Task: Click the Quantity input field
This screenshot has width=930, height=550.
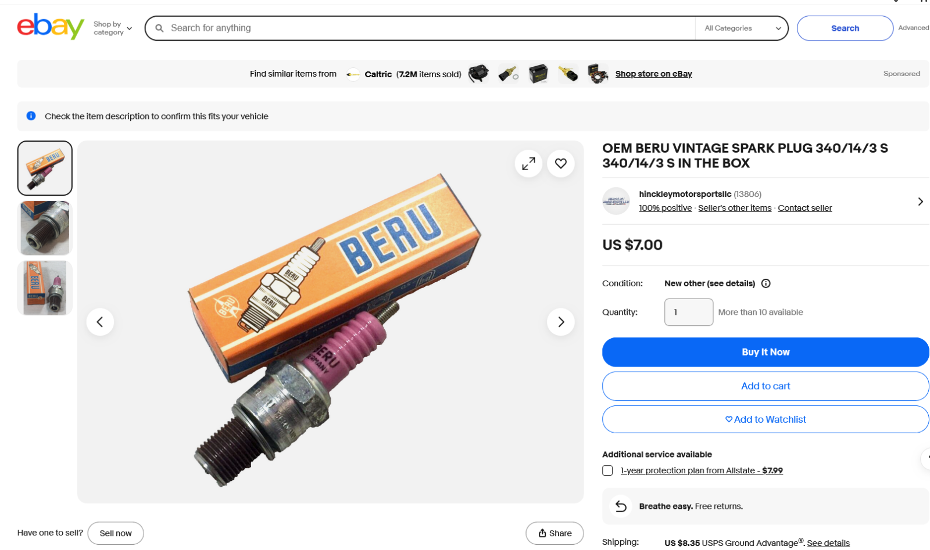Action: click(x=689, y=312)
